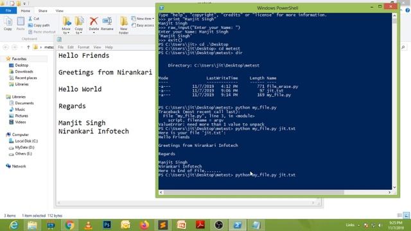Click the red Delete icon in ribbon
411x231 pixels.
tap(94, 21)
